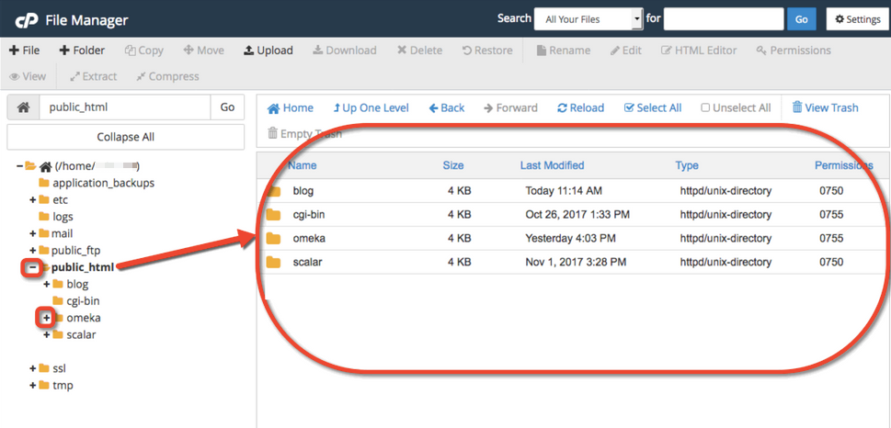Focus the public_html path field

pyautogui.click(x=125, y=107)
